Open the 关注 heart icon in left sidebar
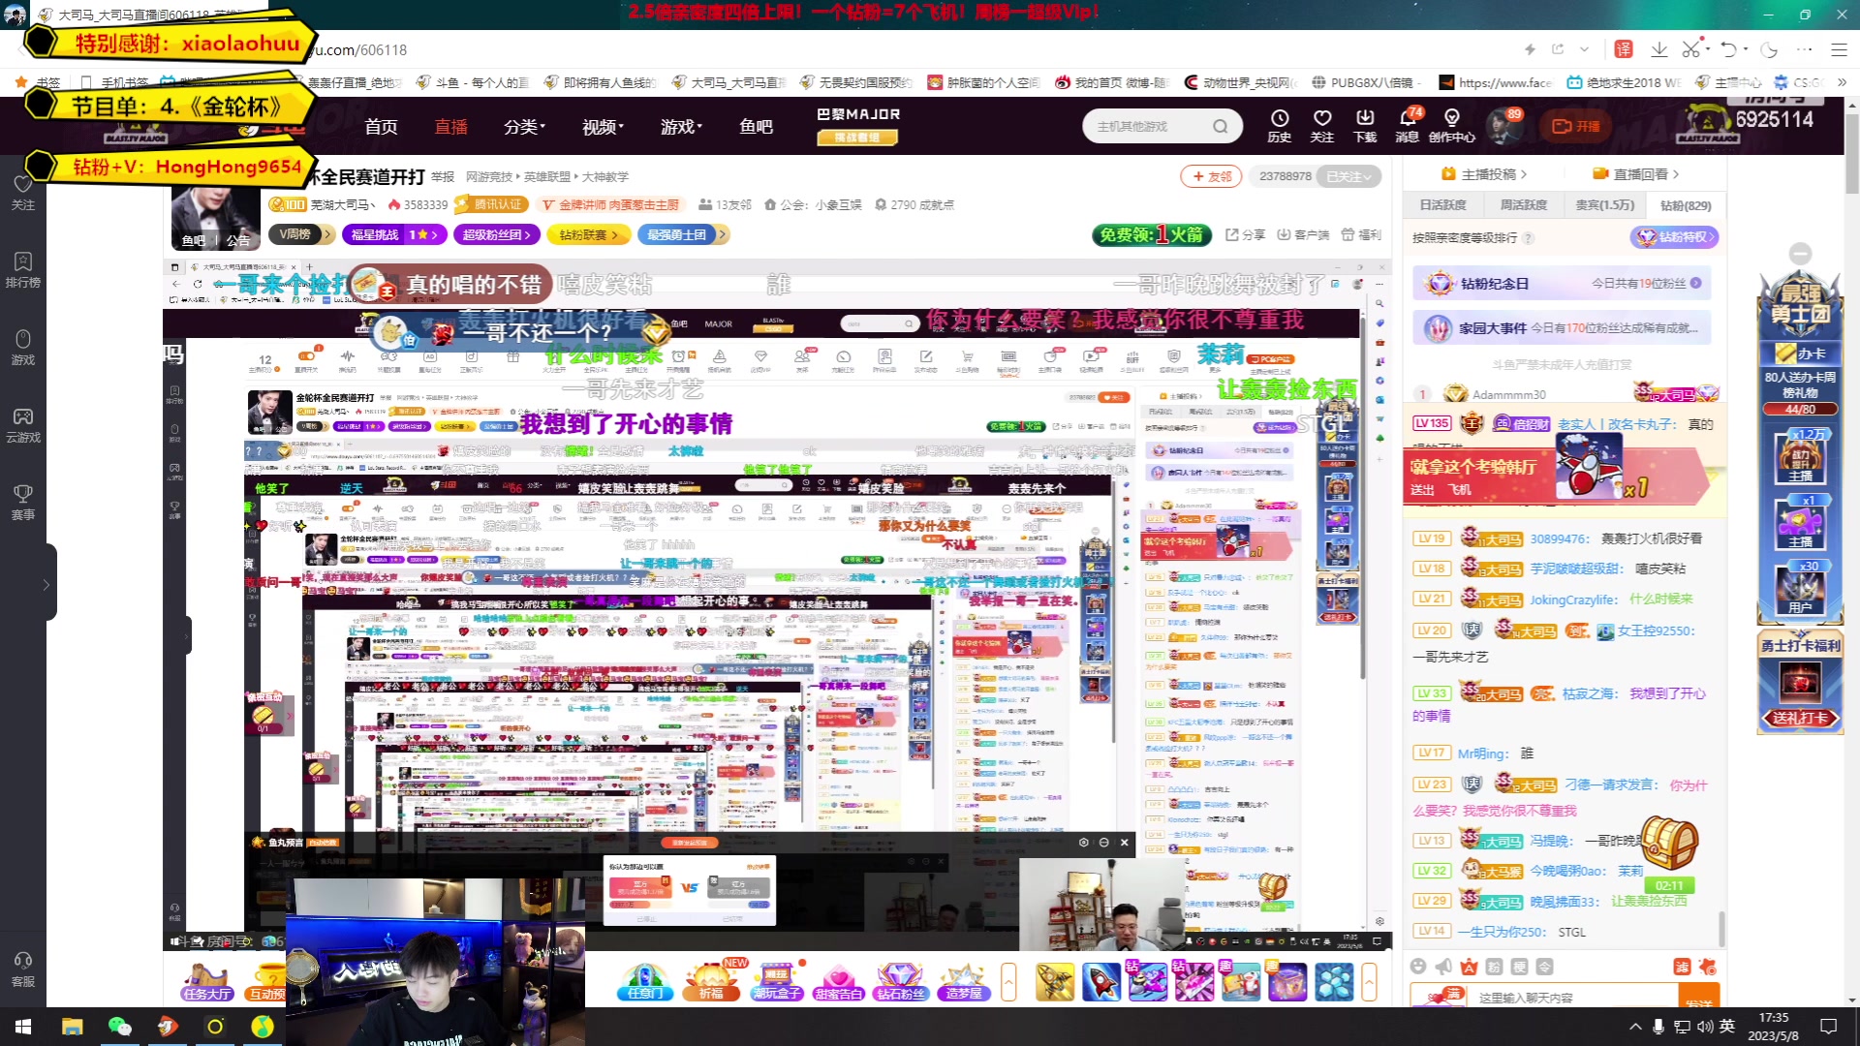1860x1046 pixels. pyautogui.click(x=23, y=192)
